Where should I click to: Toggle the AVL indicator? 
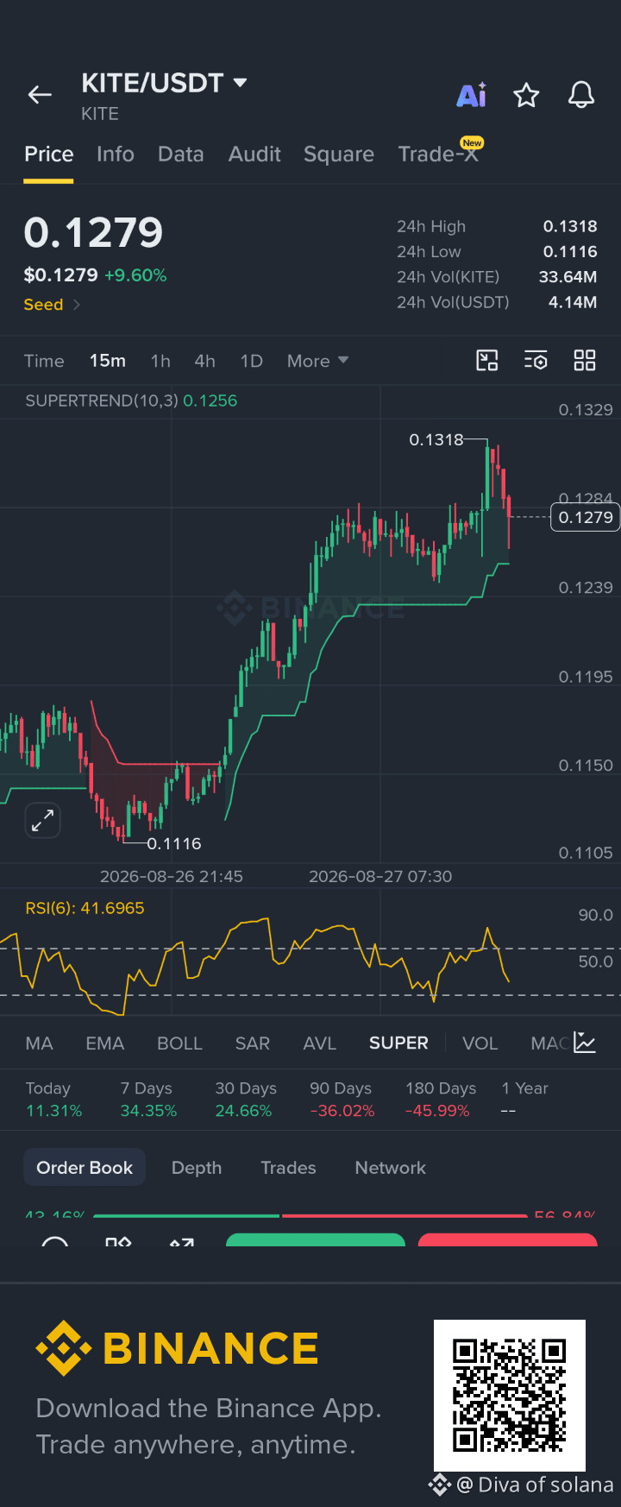[x=319, y=1044]
